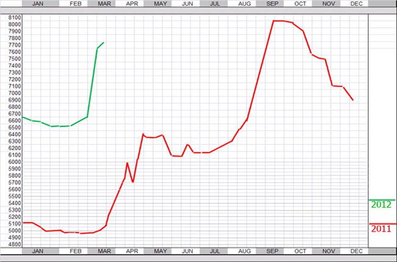
Task: Click the 5700 y-axis value
Action: (x=15, y=183)
